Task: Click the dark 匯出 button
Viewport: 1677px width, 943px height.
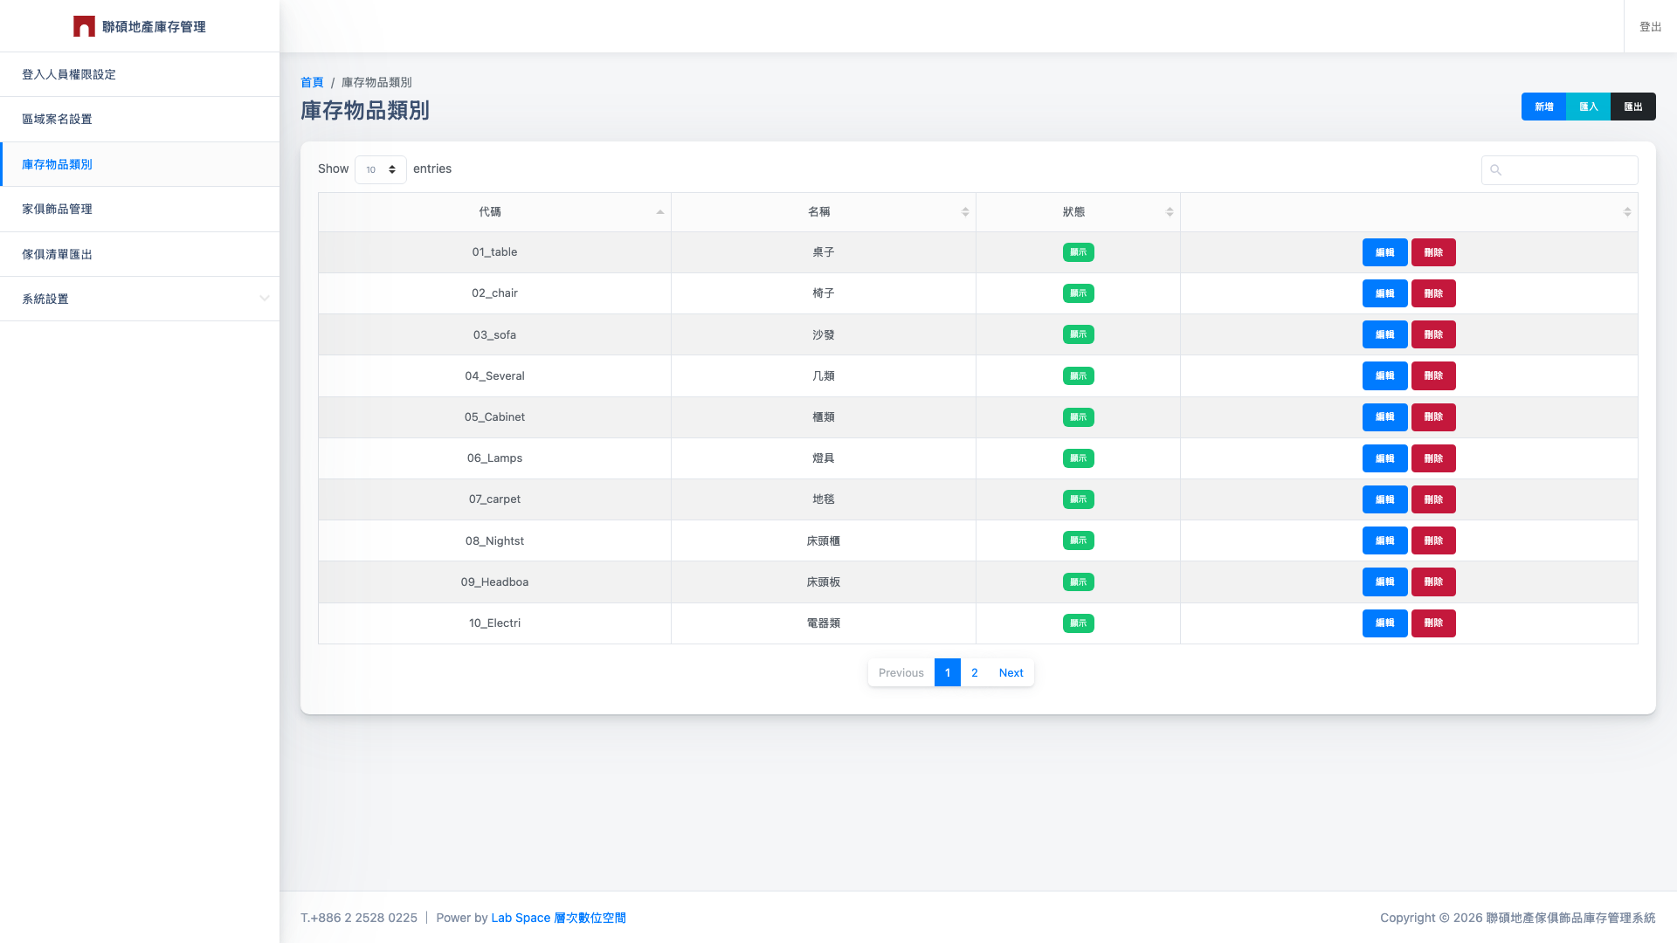Action: coord(1632,107)
